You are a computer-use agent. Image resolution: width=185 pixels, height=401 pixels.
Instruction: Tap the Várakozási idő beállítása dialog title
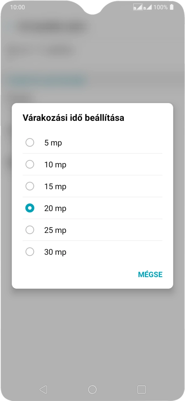pos(74,118)
